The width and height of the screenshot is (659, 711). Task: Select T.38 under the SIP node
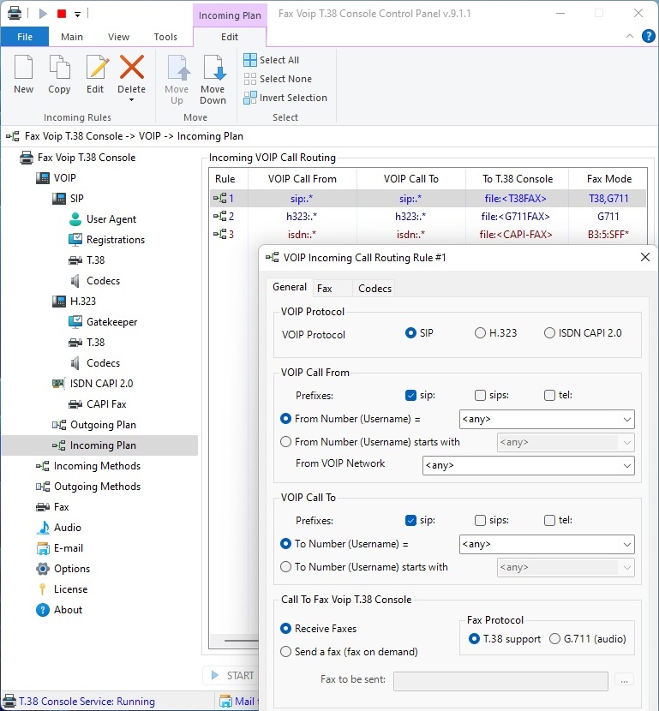pos(87,260)
